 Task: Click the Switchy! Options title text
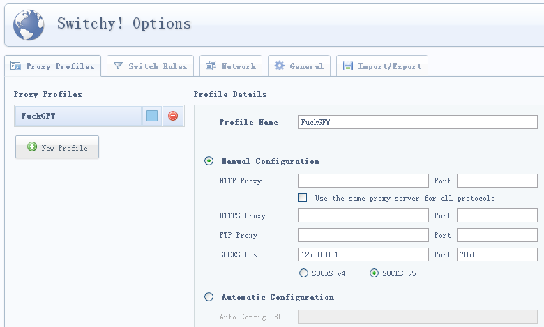click(124, 24)
